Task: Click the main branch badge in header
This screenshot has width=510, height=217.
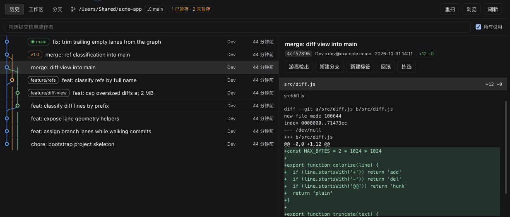Action: pyautogui.click(x=155, y=9)
